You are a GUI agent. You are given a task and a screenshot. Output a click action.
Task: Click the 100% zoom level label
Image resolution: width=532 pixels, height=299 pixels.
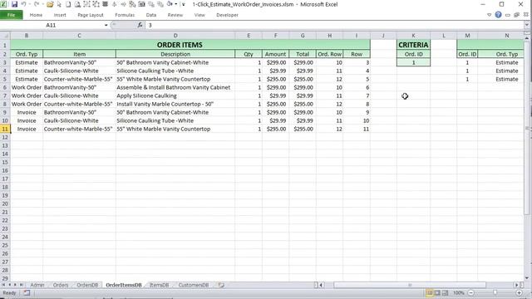point(458,292)
